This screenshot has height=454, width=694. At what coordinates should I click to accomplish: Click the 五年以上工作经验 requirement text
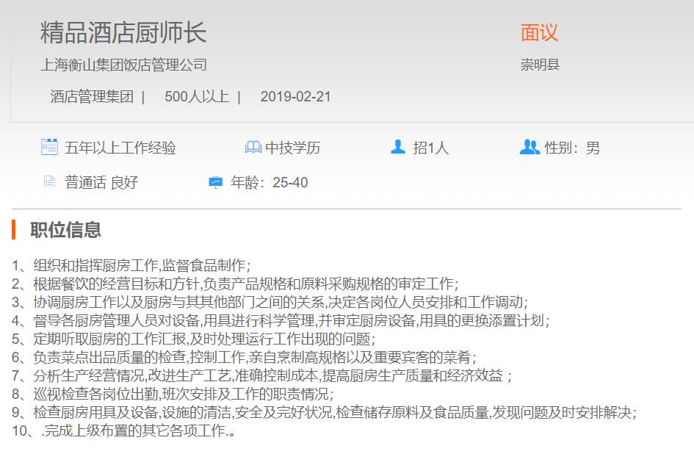120,148
